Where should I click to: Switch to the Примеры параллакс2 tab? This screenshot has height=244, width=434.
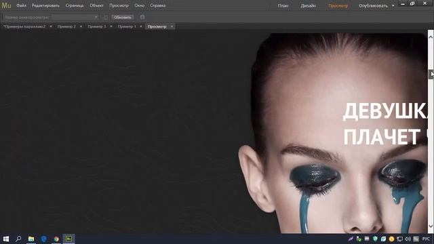24,26
